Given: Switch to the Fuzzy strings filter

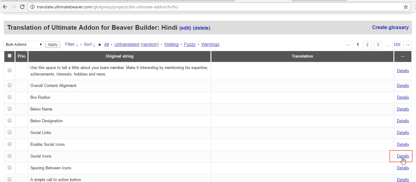Looking at the screenshot, I should click(189, 44).
